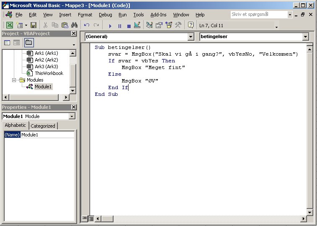The height and width of the screenshot is (226, 317).
Task: Click the View Code icon in Project panel
Action: pyautogui.click(x=7, y=43)
